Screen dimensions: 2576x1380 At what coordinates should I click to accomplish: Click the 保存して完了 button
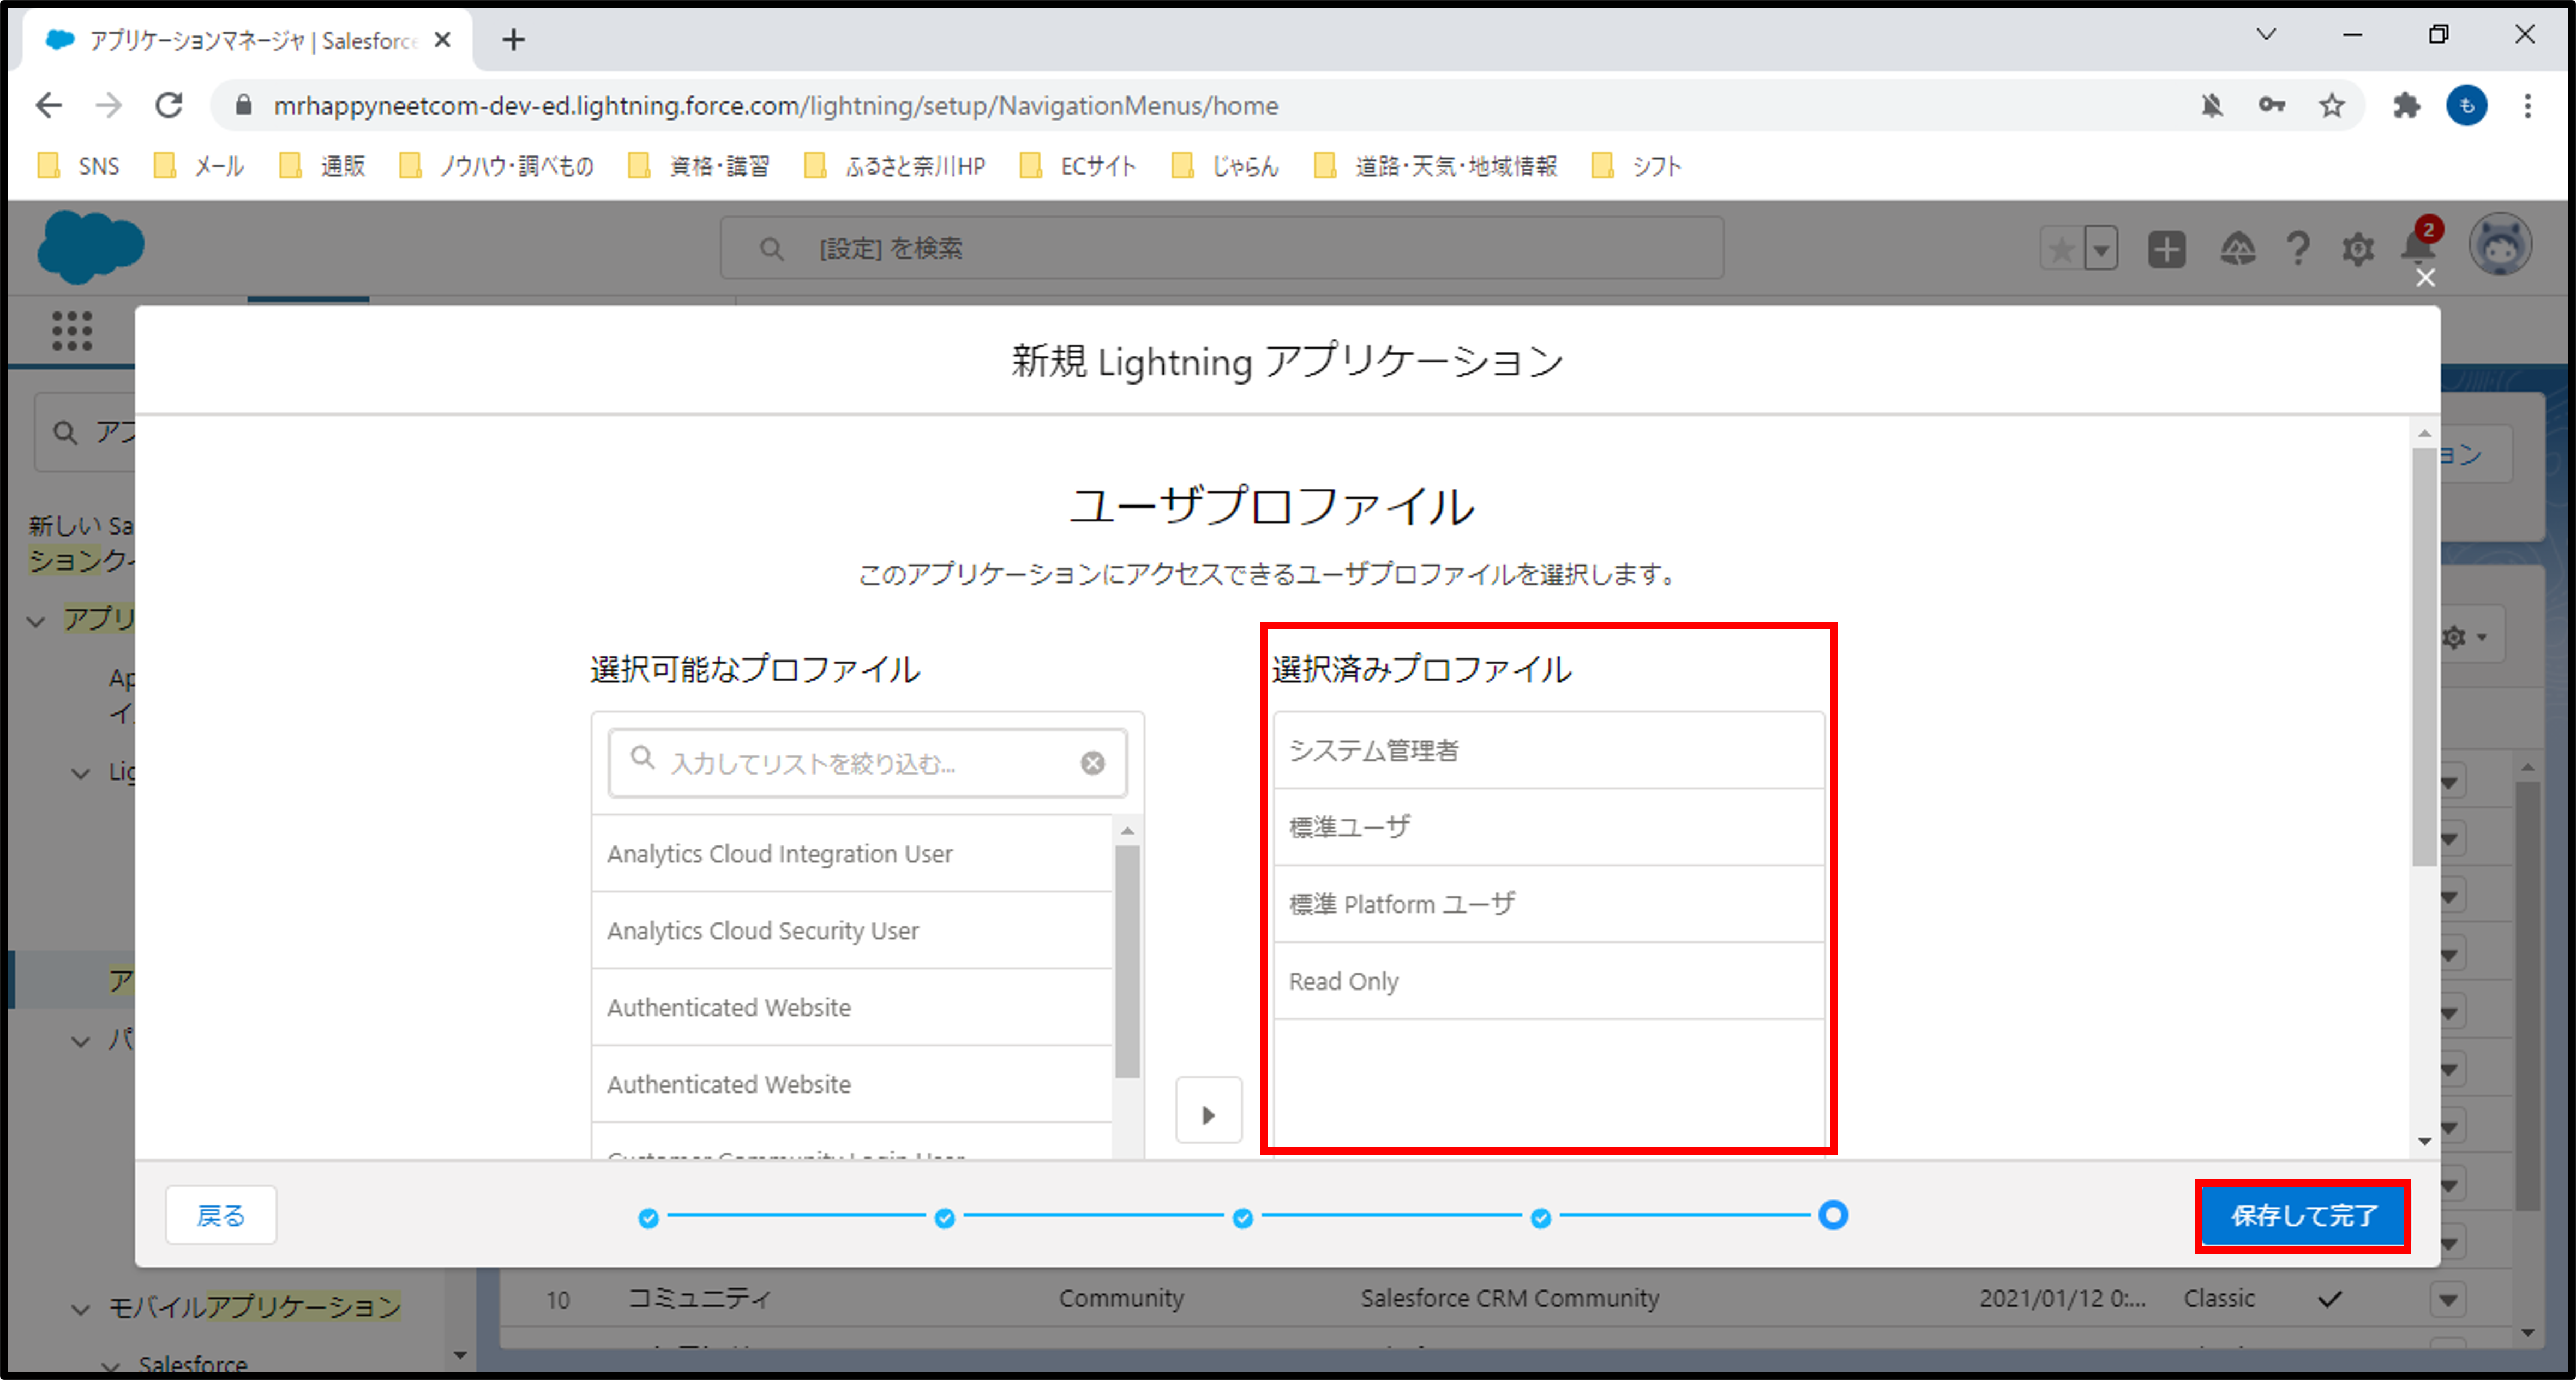point(2303,1215)
